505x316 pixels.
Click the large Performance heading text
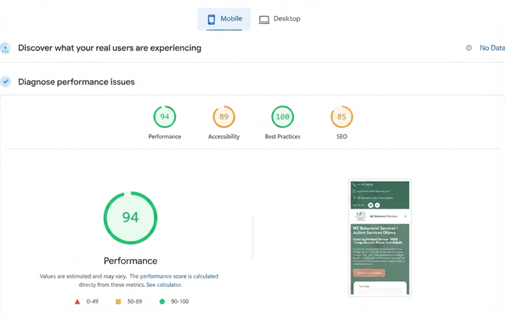pos(131,261)
